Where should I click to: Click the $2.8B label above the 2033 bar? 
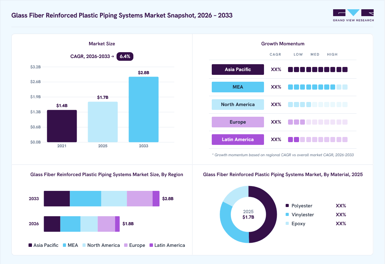[143, 72]
